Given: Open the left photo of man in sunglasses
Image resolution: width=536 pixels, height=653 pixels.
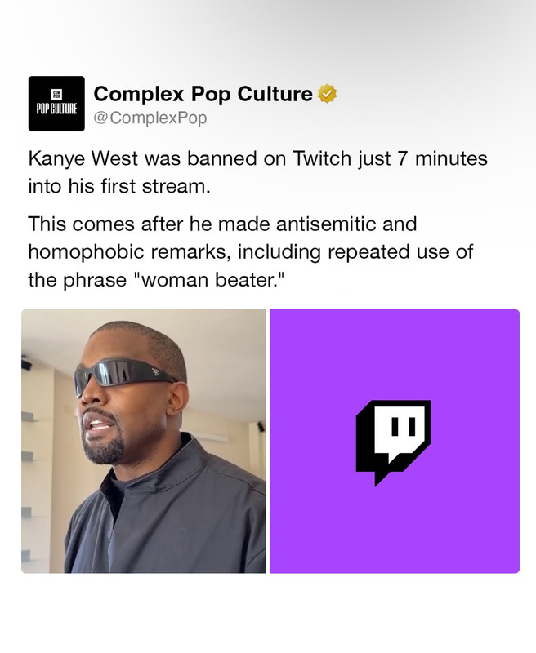Looking at the screenshot, I should pyautogui.click(x=143, y=441).
